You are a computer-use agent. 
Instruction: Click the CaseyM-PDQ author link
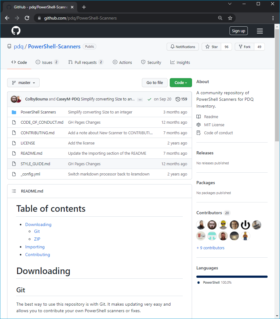(68, 99)
